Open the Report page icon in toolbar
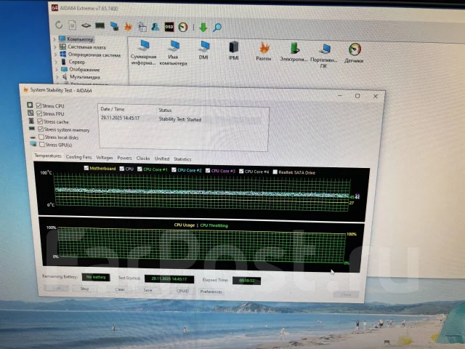465x349 pixels. tap(72, 25)
